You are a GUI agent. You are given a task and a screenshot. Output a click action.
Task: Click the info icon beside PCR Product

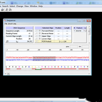coord(37,41)
